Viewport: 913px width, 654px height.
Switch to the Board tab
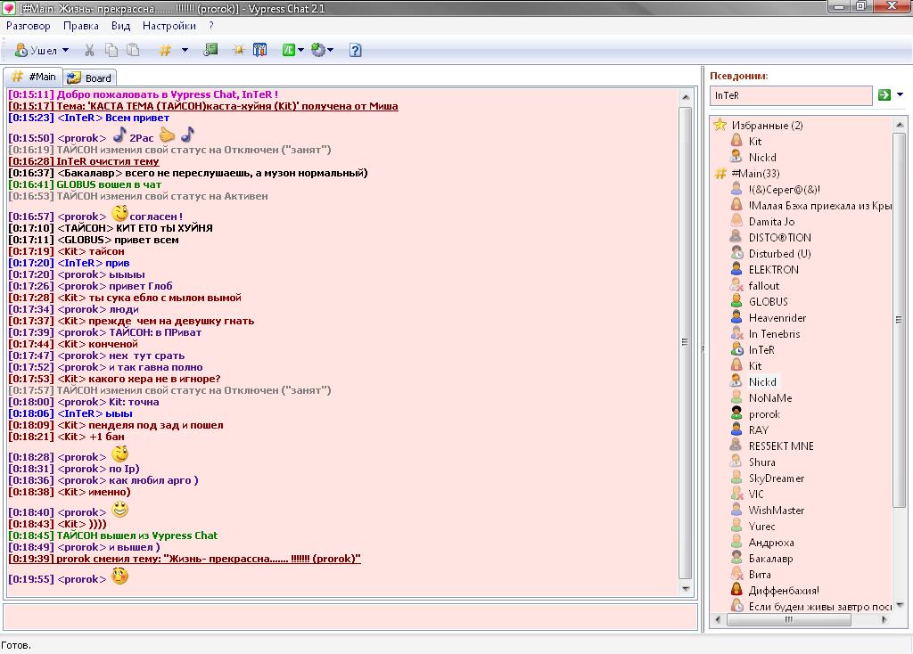point(89,78)
